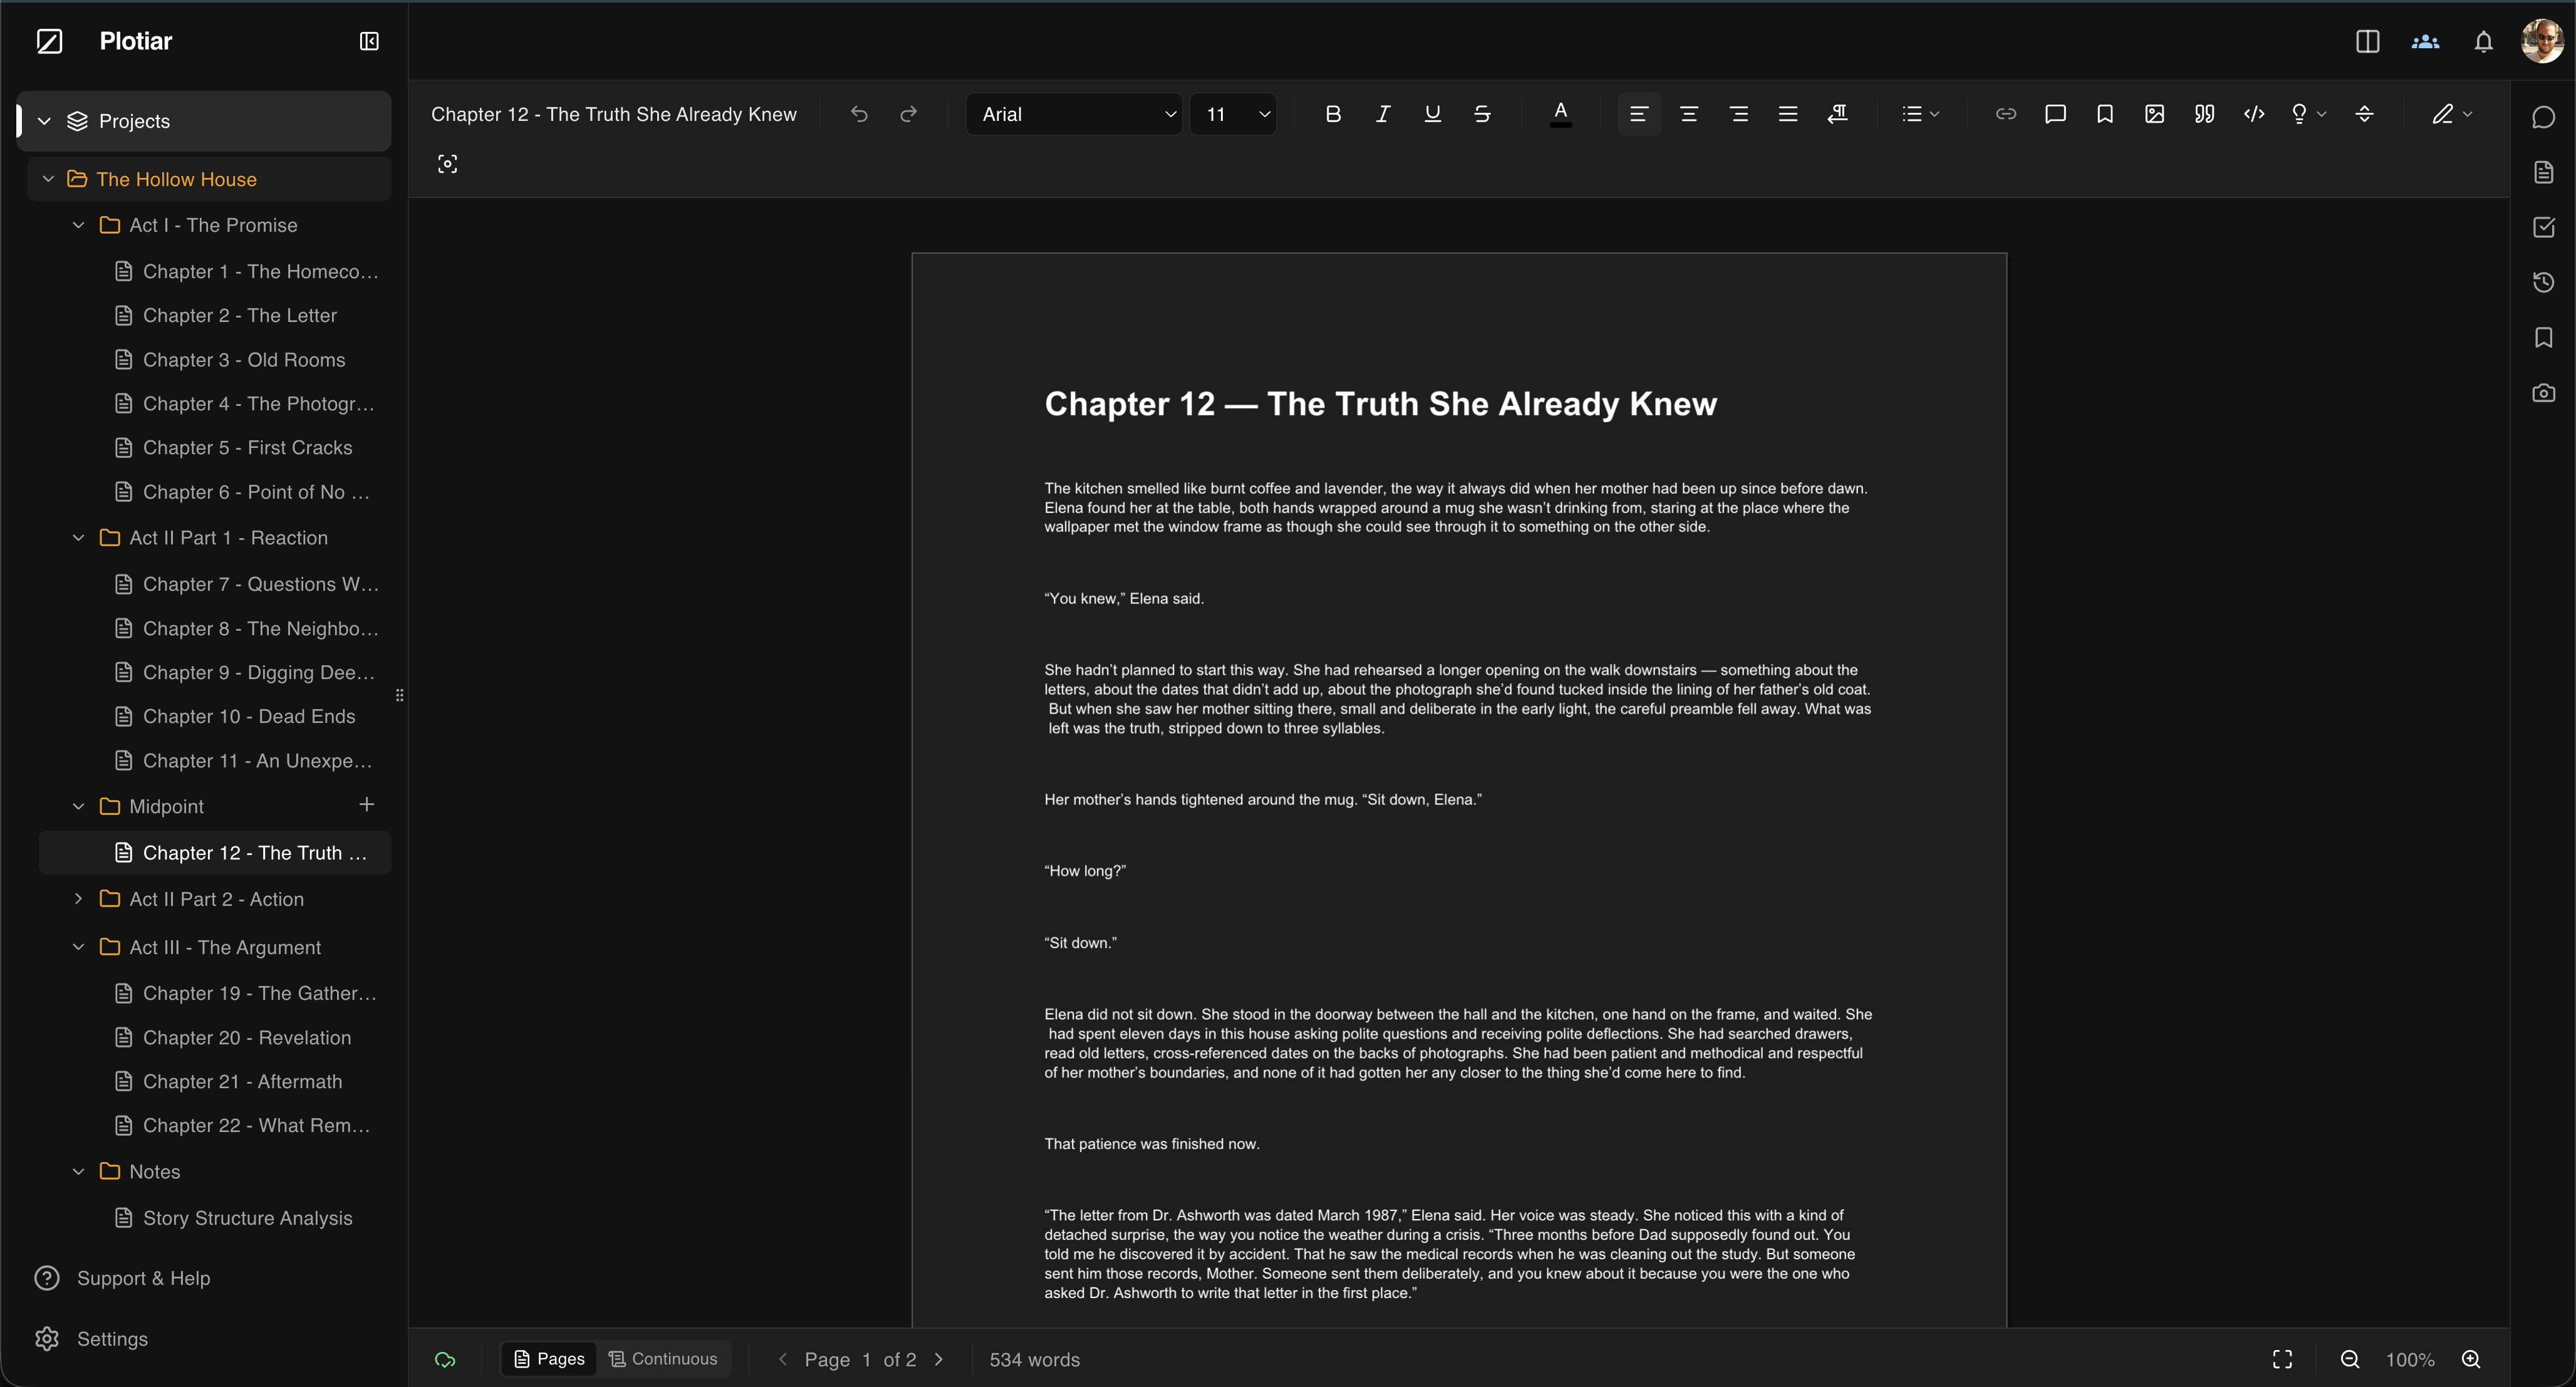Add a comment using the toolbar icon
This screenshot has width=2576, height=1387.
tap(2055, 114)
